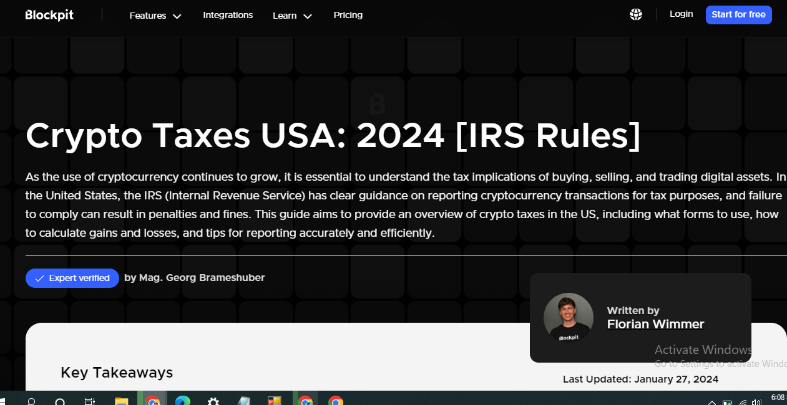Click the Start for free button
This screenshot has width=787, height=405.
[x=738, y=14]
